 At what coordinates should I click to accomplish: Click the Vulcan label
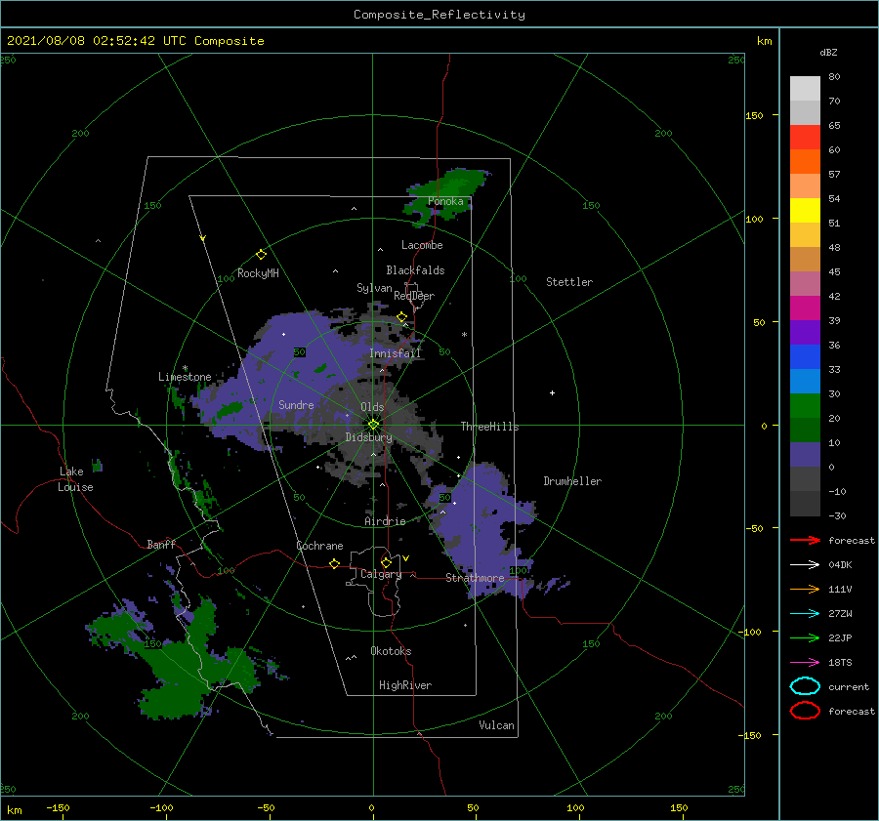[x=497, y=725]
